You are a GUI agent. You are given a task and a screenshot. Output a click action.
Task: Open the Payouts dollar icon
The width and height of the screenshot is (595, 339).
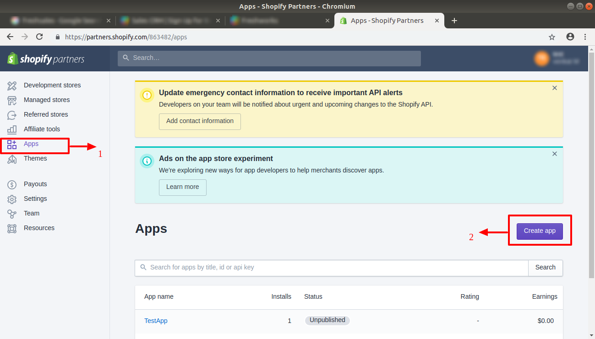click(12, 184)
